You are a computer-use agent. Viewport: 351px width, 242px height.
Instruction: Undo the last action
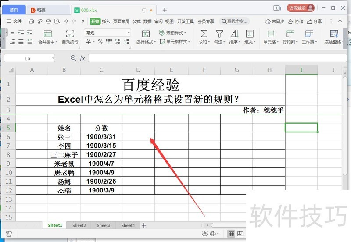click(66, 21)
